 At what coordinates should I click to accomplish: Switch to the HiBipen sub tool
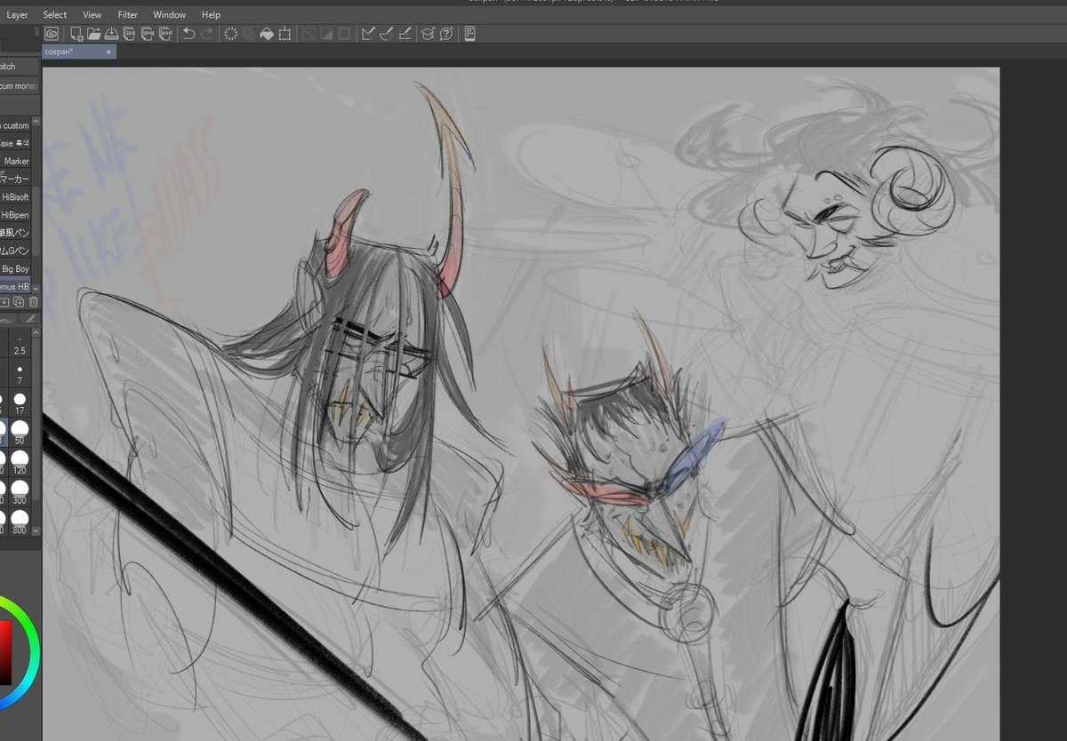tap(18, 214)
